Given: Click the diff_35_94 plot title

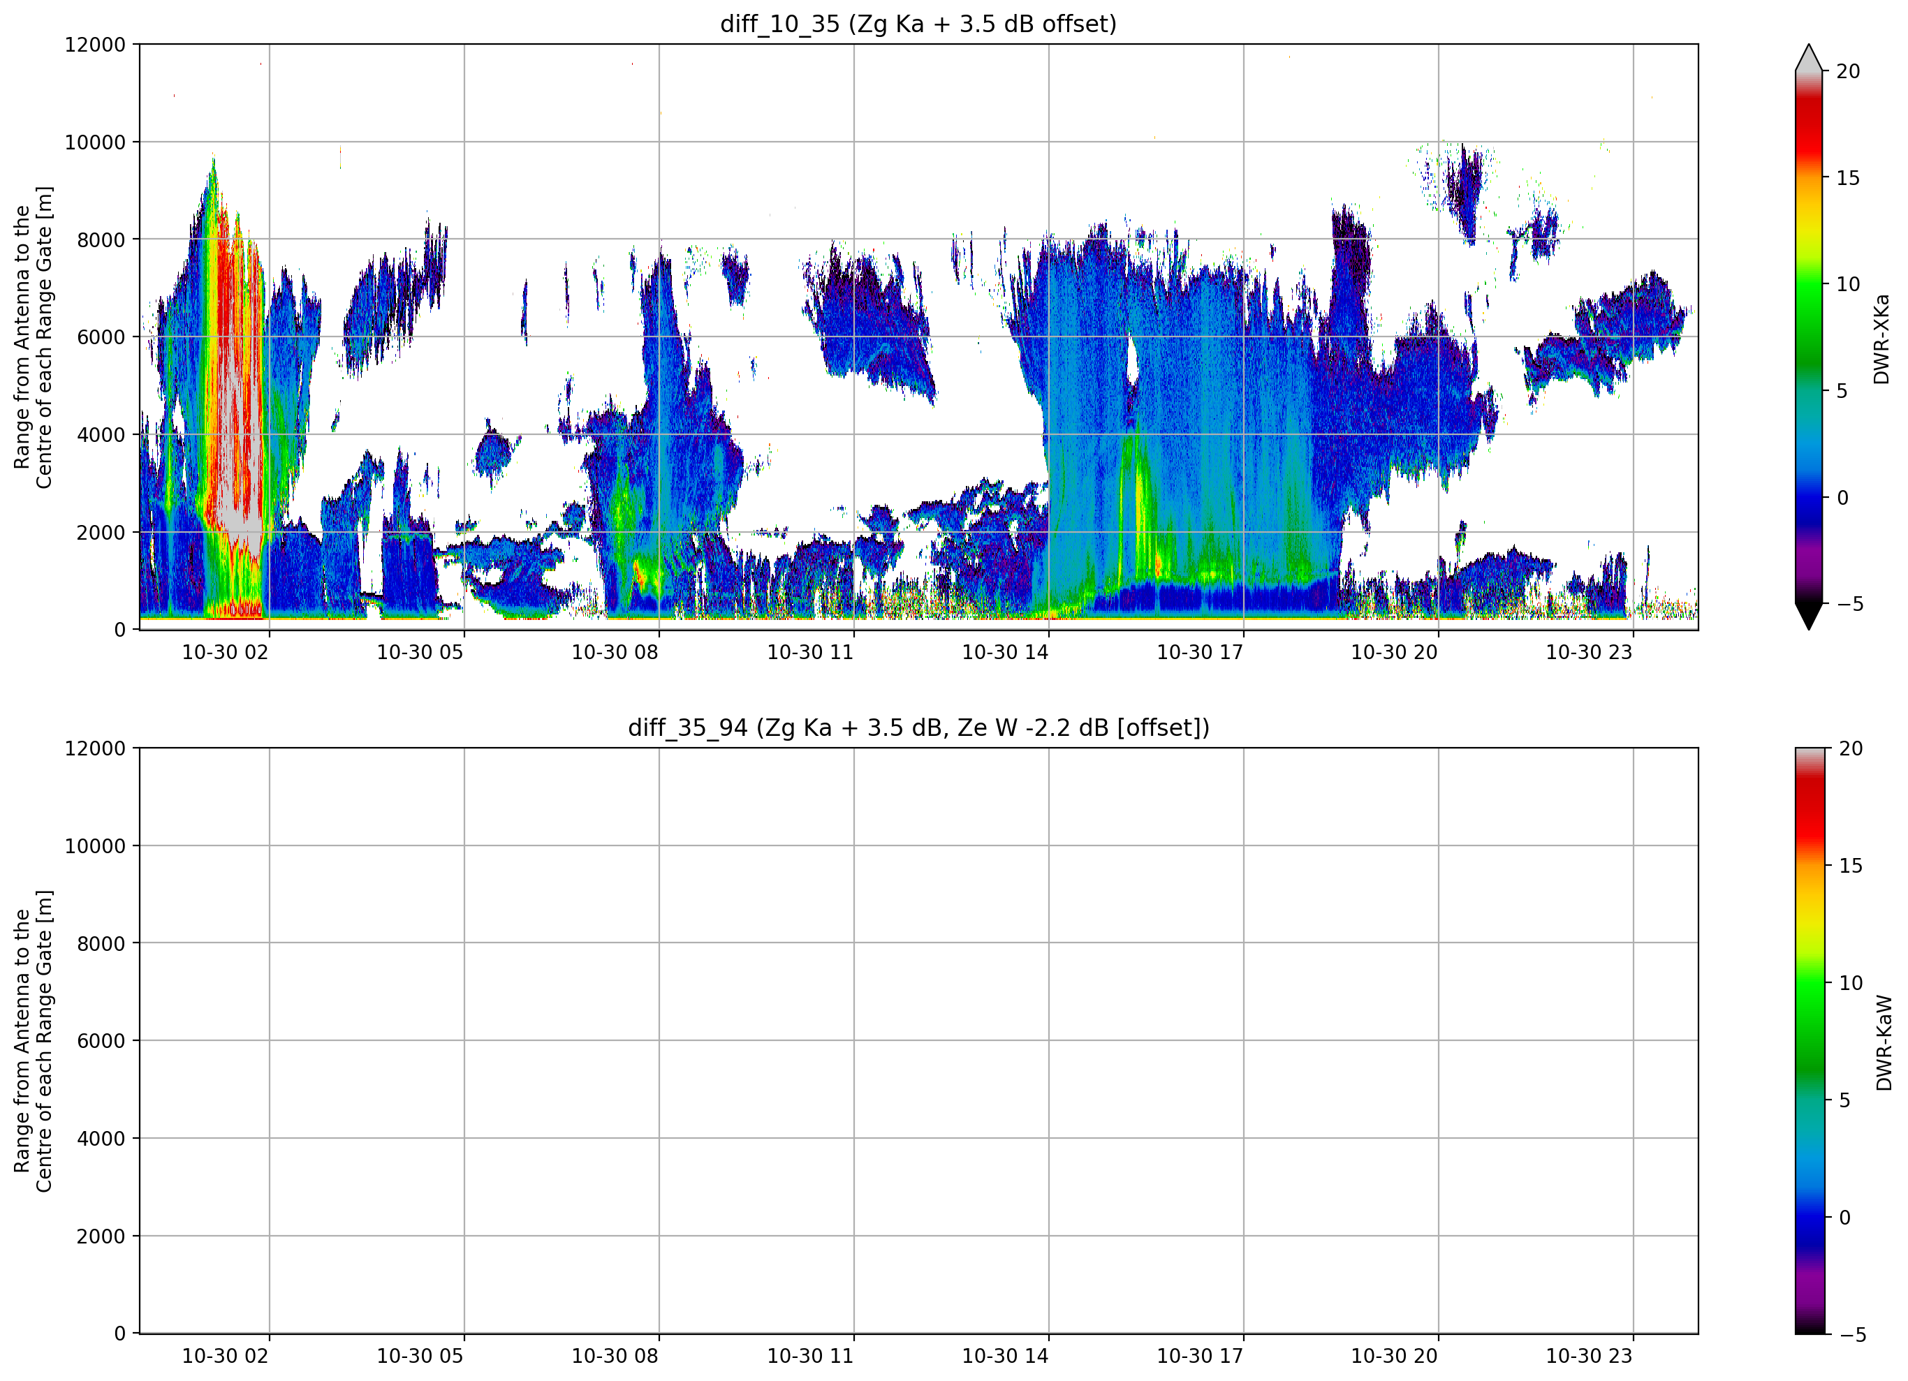Looking at the screenshot, I should coord(918,728).
